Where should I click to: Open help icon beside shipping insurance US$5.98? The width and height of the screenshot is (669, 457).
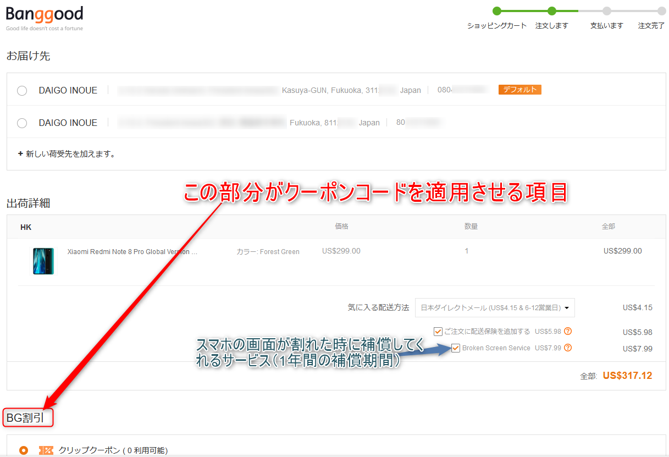[568, 332]
